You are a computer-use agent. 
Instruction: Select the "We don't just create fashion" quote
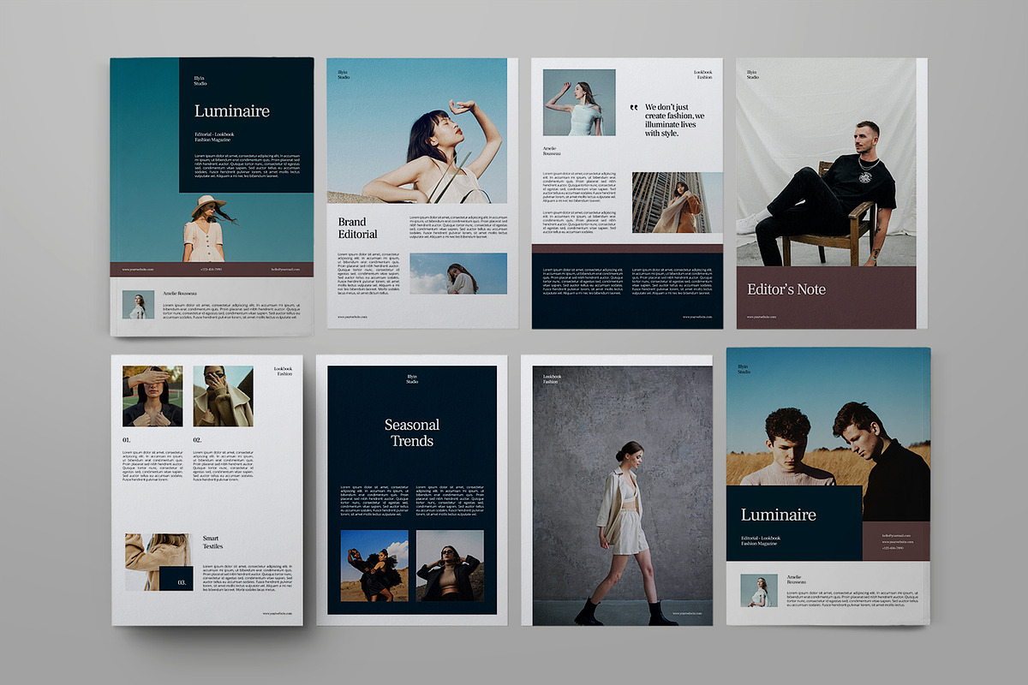pos(675,121)
